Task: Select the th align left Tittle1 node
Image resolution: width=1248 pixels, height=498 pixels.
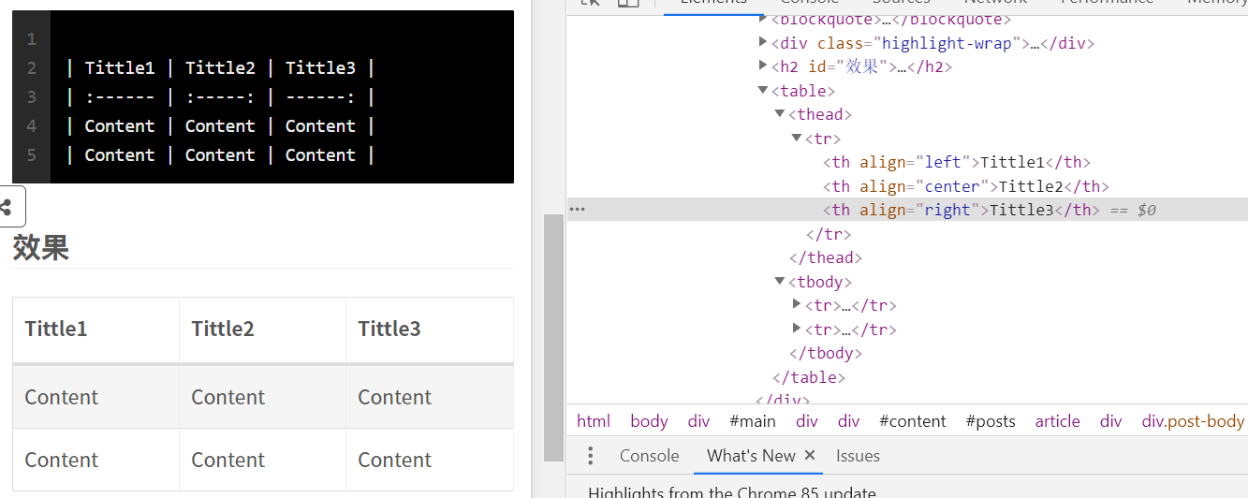Action: coord(956,162)
